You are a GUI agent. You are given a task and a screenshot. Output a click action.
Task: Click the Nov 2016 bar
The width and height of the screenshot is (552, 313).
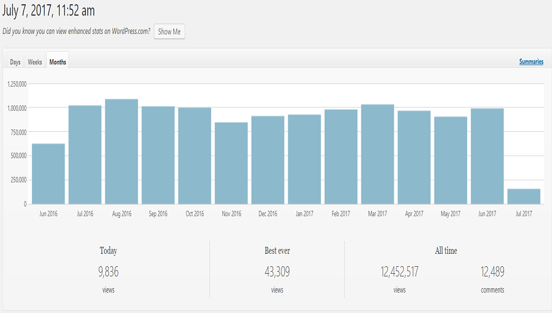[x=231, y=163]
